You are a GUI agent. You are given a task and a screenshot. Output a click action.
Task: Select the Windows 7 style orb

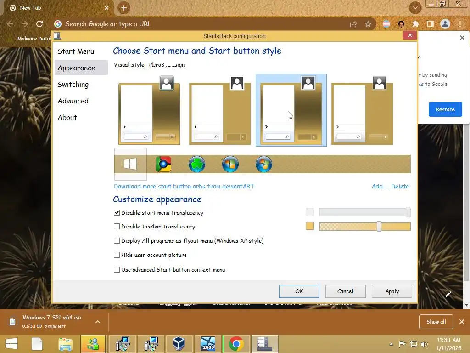point(264,164)
